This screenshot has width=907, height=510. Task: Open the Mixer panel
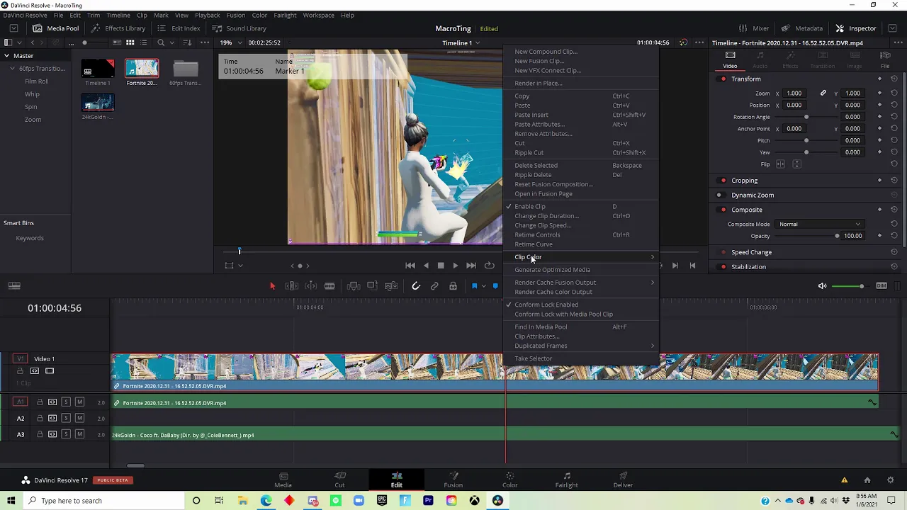pyautogui.click(x=754, y=28)
